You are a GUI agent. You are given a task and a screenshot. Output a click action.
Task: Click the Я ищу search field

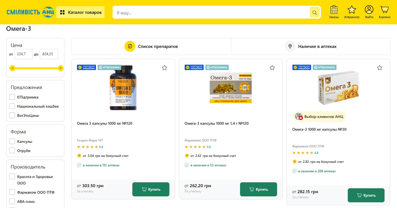pos(211,12)
